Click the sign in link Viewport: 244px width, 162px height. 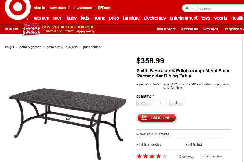(x=39, y=8)
